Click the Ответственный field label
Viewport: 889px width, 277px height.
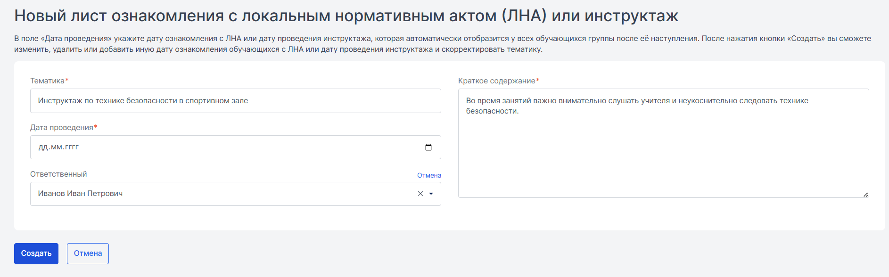click(x=58, y=174)
